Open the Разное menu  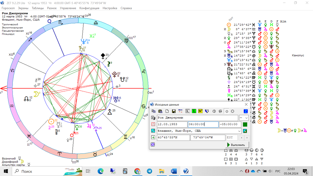click(x=52, y=8)
